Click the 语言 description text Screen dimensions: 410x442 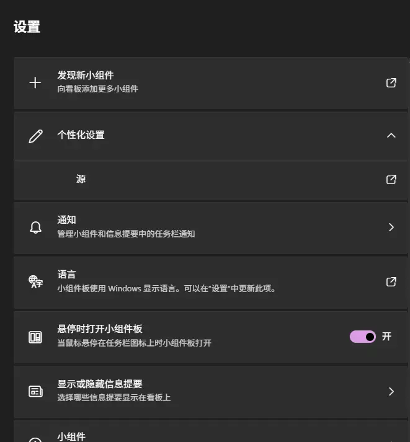coord(166,288)
